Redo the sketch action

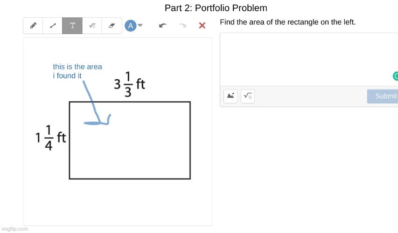pos(182,26)
